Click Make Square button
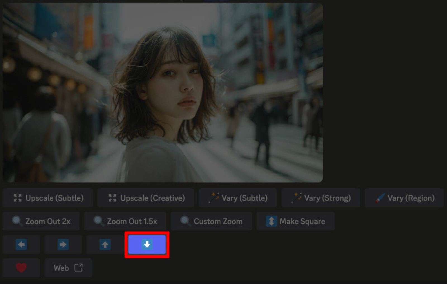 tap(295, 221)
